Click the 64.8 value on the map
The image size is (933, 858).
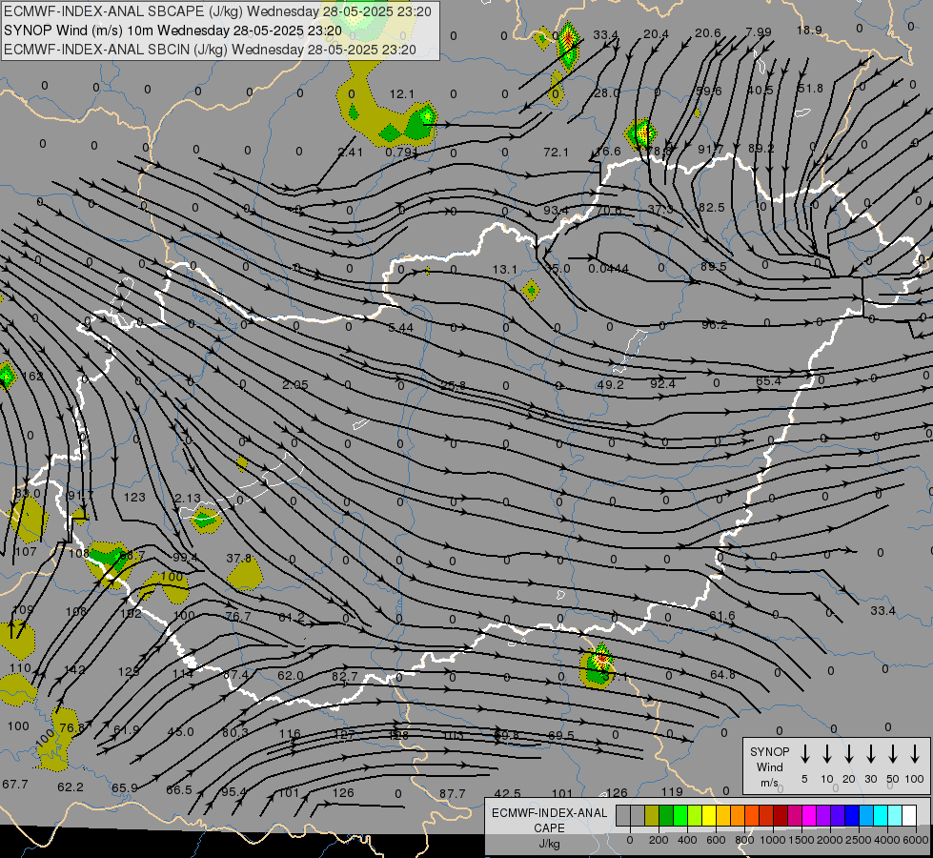(722, 675)
